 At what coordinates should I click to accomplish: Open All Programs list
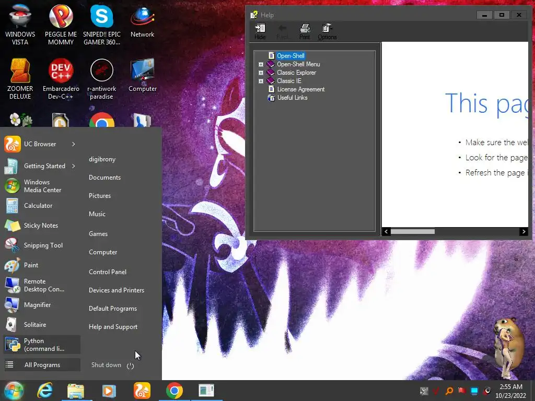pyautogui.click(x=42, y=365)
